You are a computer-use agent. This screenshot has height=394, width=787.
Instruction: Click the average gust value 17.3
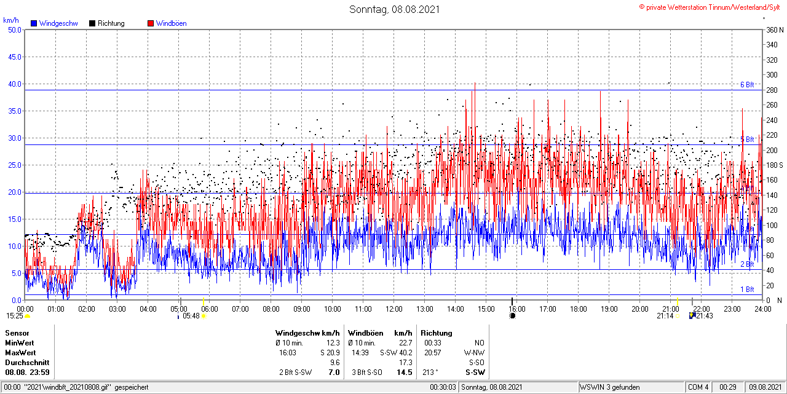(x=406, y=363)
